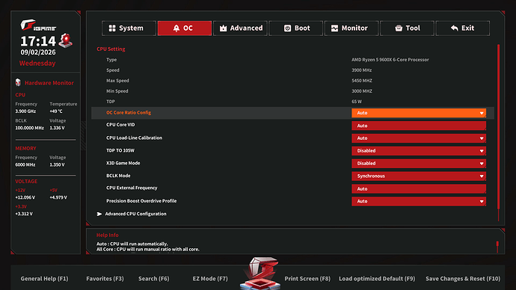Click General Help (F1)
The width and height of the screenshot is (516, 290).
(44, 279)
